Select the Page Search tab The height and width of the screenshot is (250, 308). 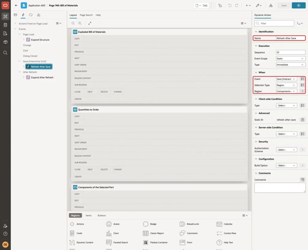[x=86, y=15]
